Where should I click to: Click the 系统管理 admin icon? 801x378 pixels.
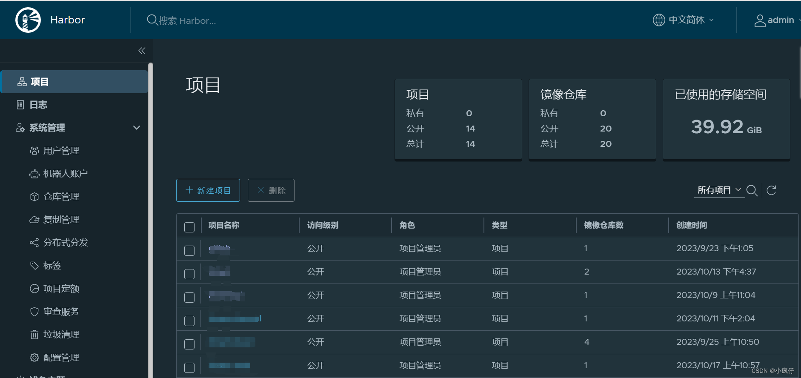tap(20, 128)
